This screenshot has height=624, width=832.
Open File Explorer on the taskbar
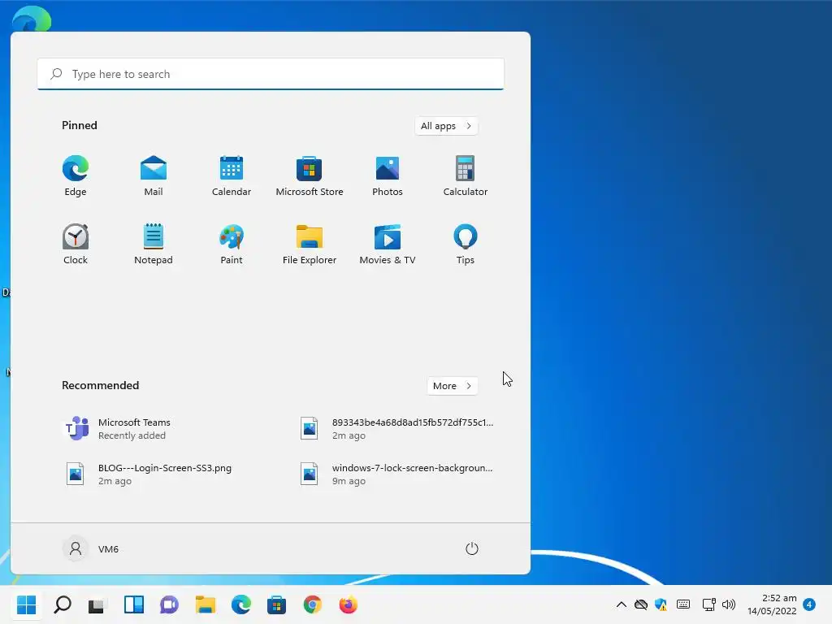[x=205, y=604]
